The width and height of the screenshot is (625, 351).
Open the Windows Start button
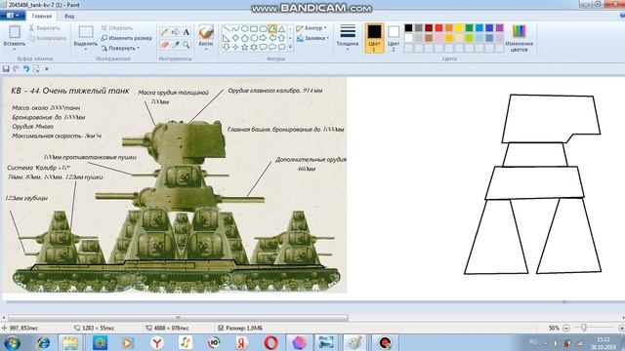coord(13,342)
